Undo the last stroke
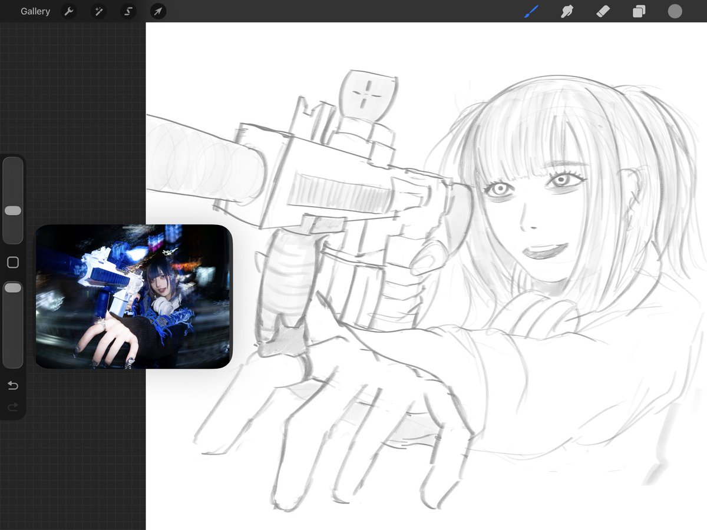707x530 pixels. [13, 386]
